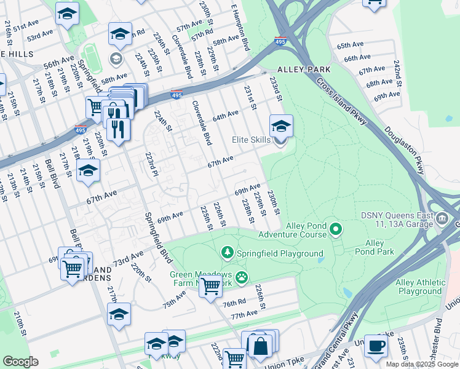460x369 pixels.
Task: Open the coffee cup marker near Union Tpke
Action: (376, 347)
